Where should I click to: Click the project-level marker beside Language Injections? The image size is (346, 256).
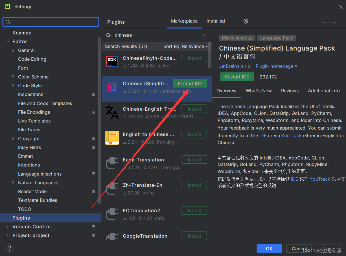pyautogui.click(x=94, y=174)
